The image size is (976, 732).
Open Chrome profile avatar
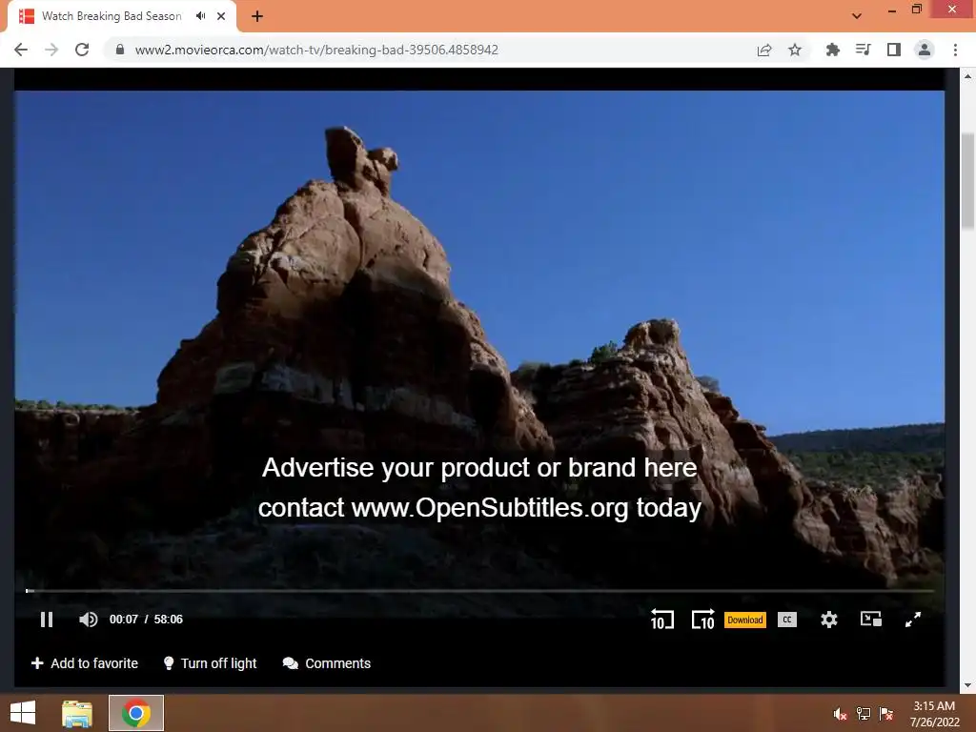[925, 50]
